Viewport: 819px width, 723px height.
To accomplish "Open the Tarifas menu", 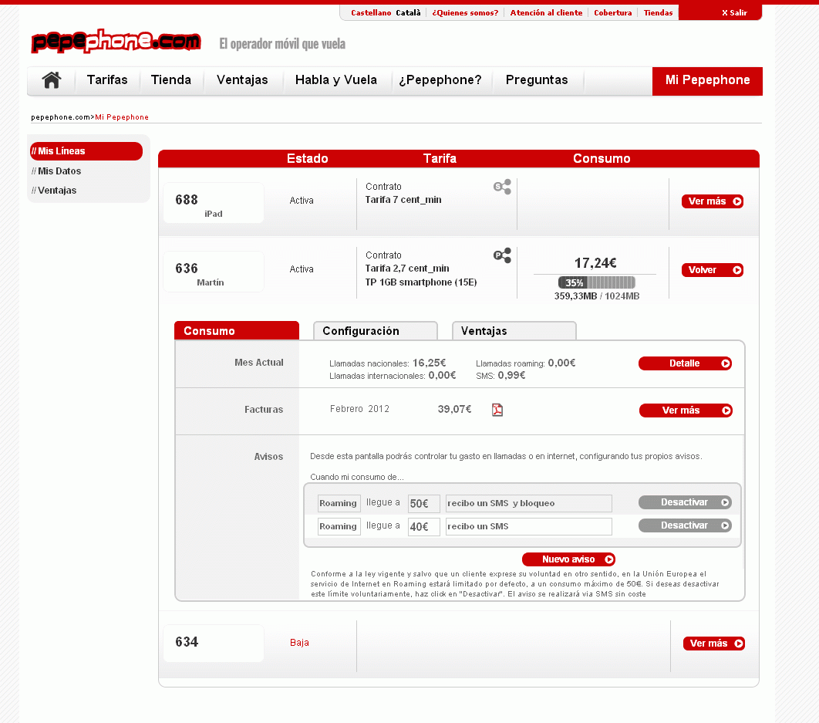I will 107,80.
